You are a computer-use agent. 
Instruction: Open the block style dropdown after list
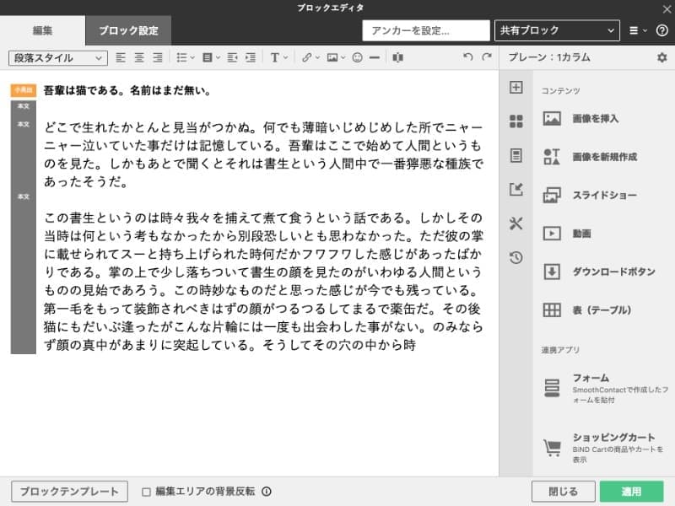[x=212, y=57]
